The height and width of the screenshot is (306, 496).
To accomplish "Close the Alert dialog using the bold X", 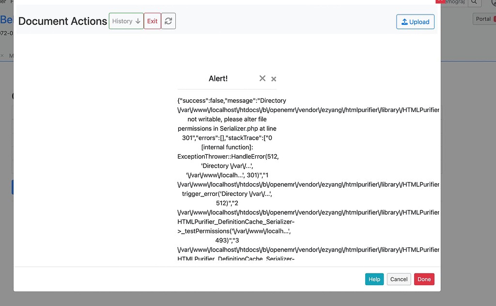I will pyautogui.click(x=263, y=78).
